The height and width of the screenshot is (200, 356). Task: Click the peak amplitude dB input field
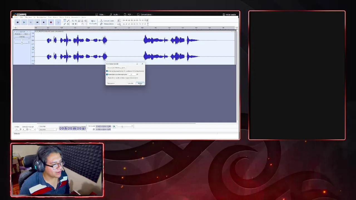(x=132, y=74)
